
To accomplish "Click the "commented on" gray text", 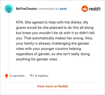I will click(x=48, y=9).
